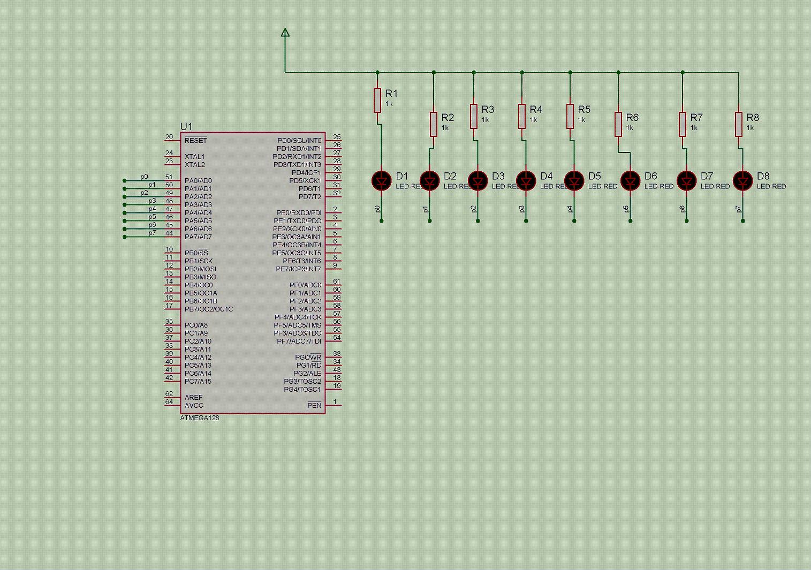The width and height of the screenshot is (811, 570).
Task: Select LED D7 symbol
Action: [687, 181]
